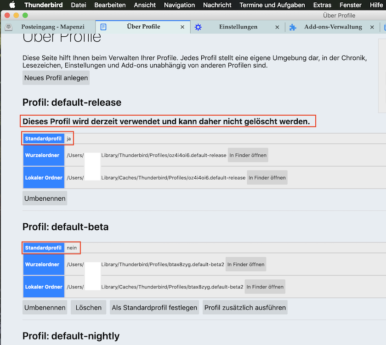Click Neues Profil anlegen button

click(56, 78)
